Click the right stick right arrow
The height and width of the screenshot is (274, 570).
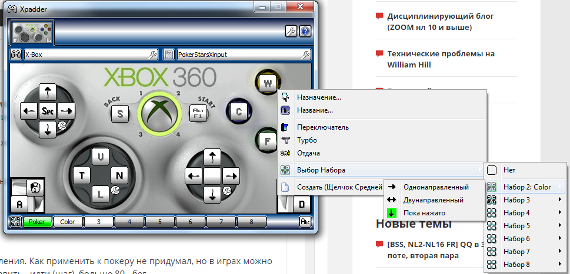tap(231, 177)
